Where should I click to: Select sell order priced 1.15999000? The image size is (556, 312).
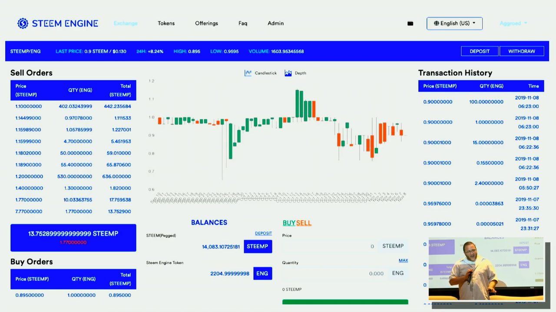(73, 141)
